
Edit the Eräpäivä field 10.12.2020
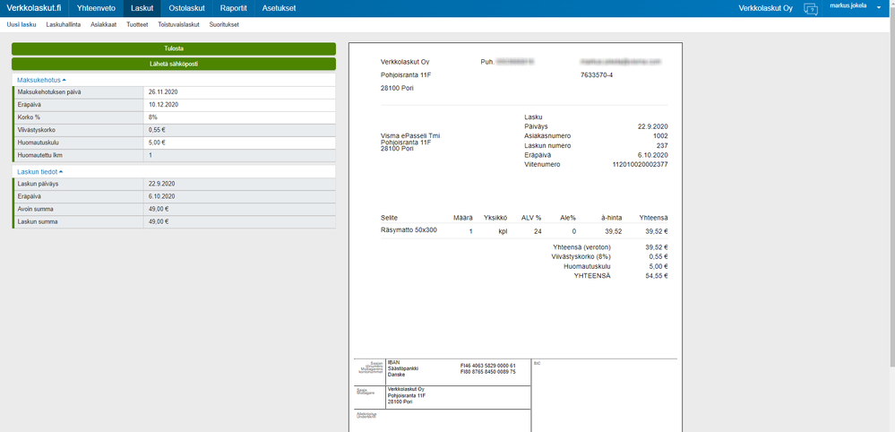239,105
